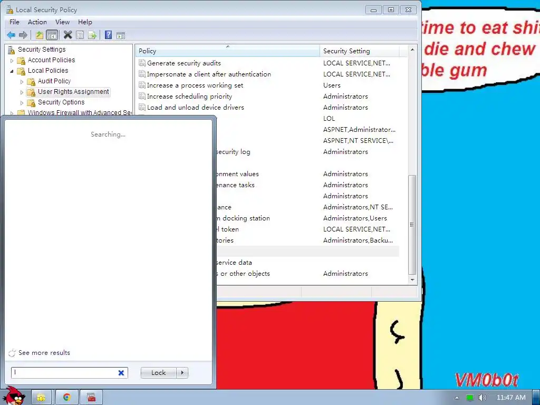This screenshot has height=405, width=540.
Task: Click the Security Options folder icon
Action: pyautogui.click(x=31, y=103)
